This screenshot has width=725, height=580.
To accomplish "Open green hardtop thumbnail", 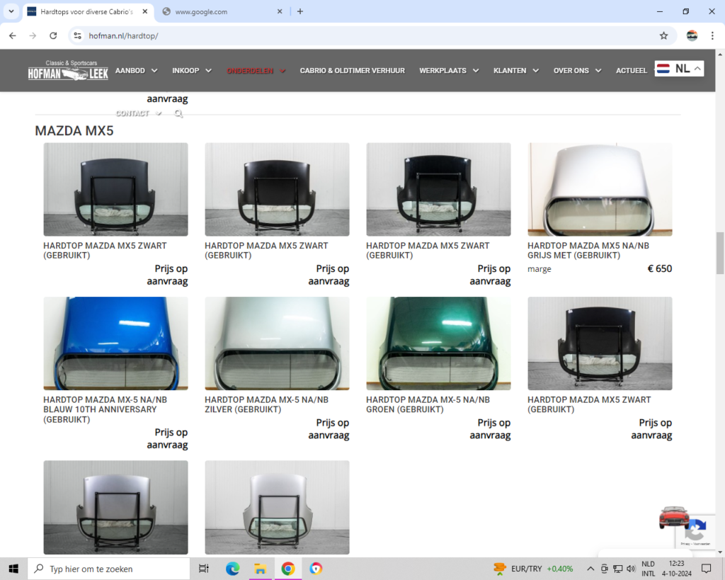I will pos(438,343).
